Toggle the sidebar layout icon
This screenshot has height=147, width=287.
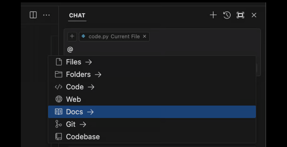(x=33, y=15)
